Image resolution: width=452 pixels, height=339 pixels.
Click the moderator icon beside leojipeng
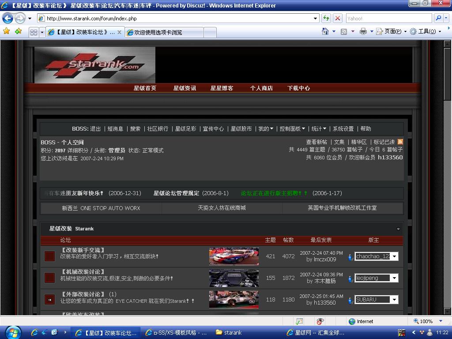pos(350,279)
